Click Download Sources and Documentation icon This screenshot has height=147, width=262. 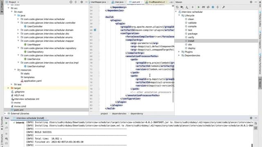click(x=187, y=7)
